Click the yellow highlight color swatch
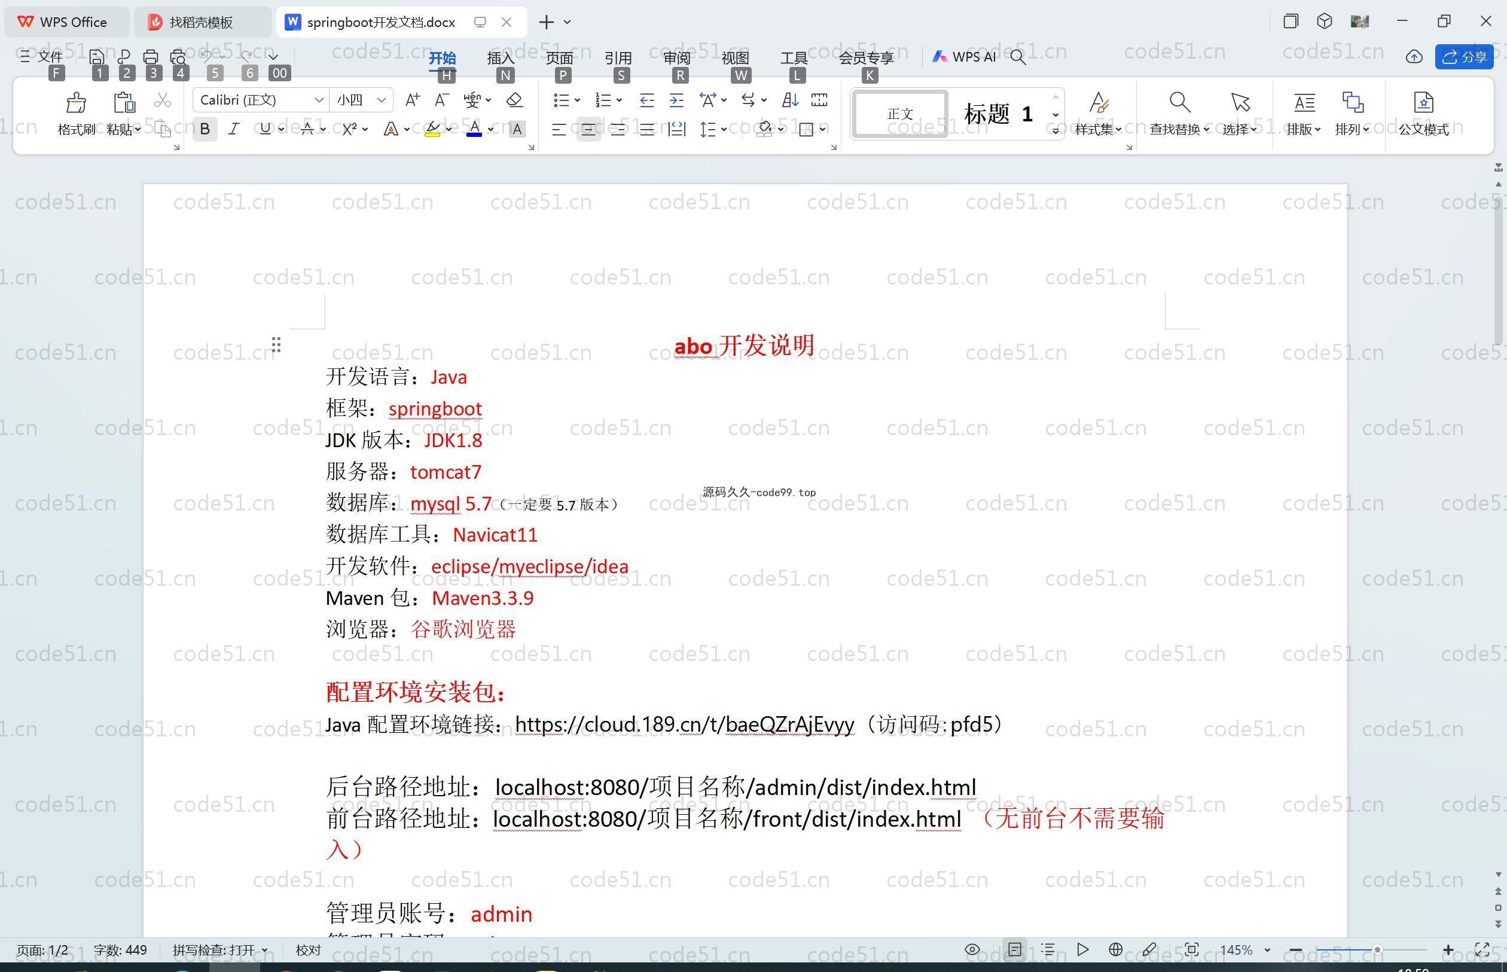 tap(432, 129)
